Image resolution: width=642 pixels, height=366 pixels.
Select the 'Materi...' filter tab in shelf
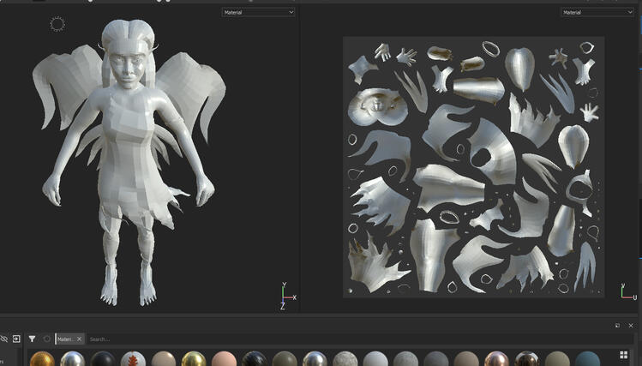pos(65,339)
